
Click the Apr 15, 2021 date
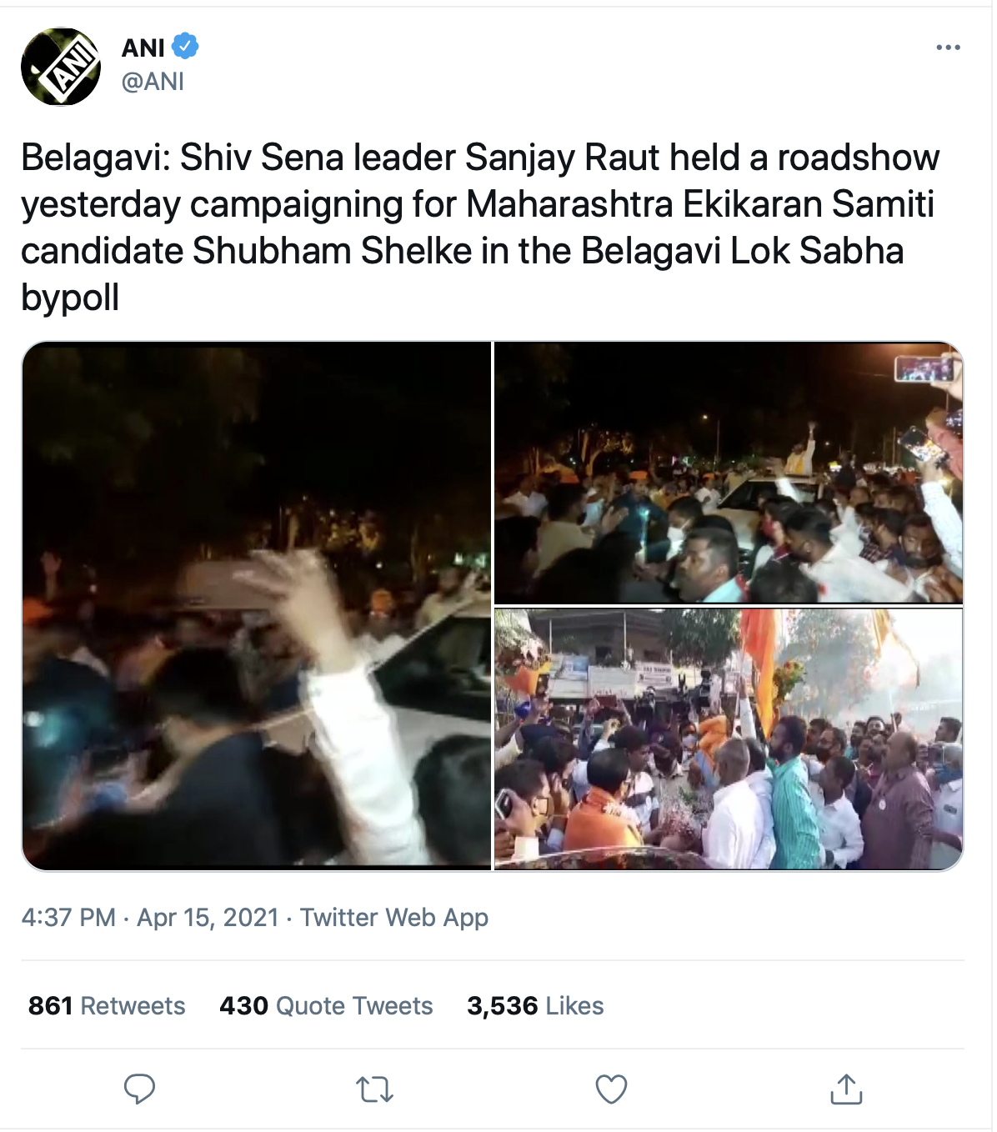pos(208,917)
